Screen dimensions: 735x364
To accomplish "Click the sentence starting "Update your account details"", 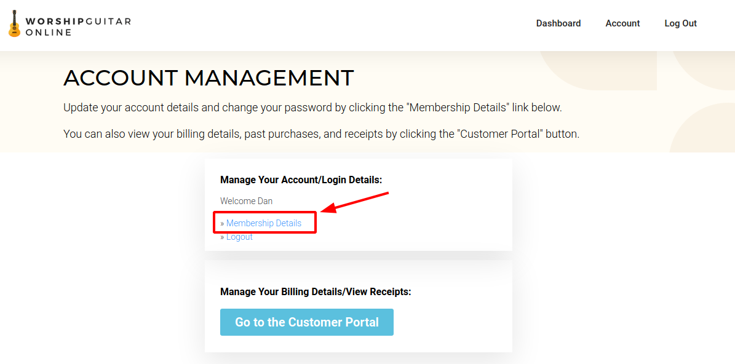I will point(312,108).
